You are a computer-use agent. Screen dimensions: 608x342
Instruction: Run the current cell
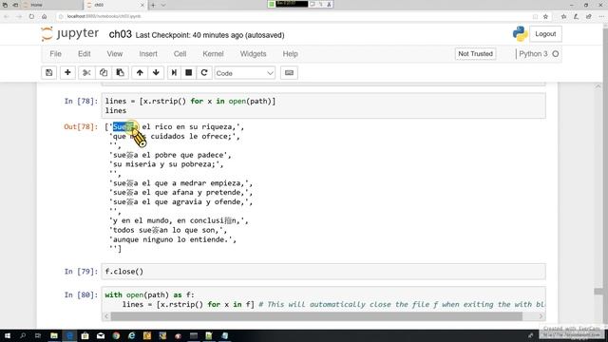[x=174, y=73]
